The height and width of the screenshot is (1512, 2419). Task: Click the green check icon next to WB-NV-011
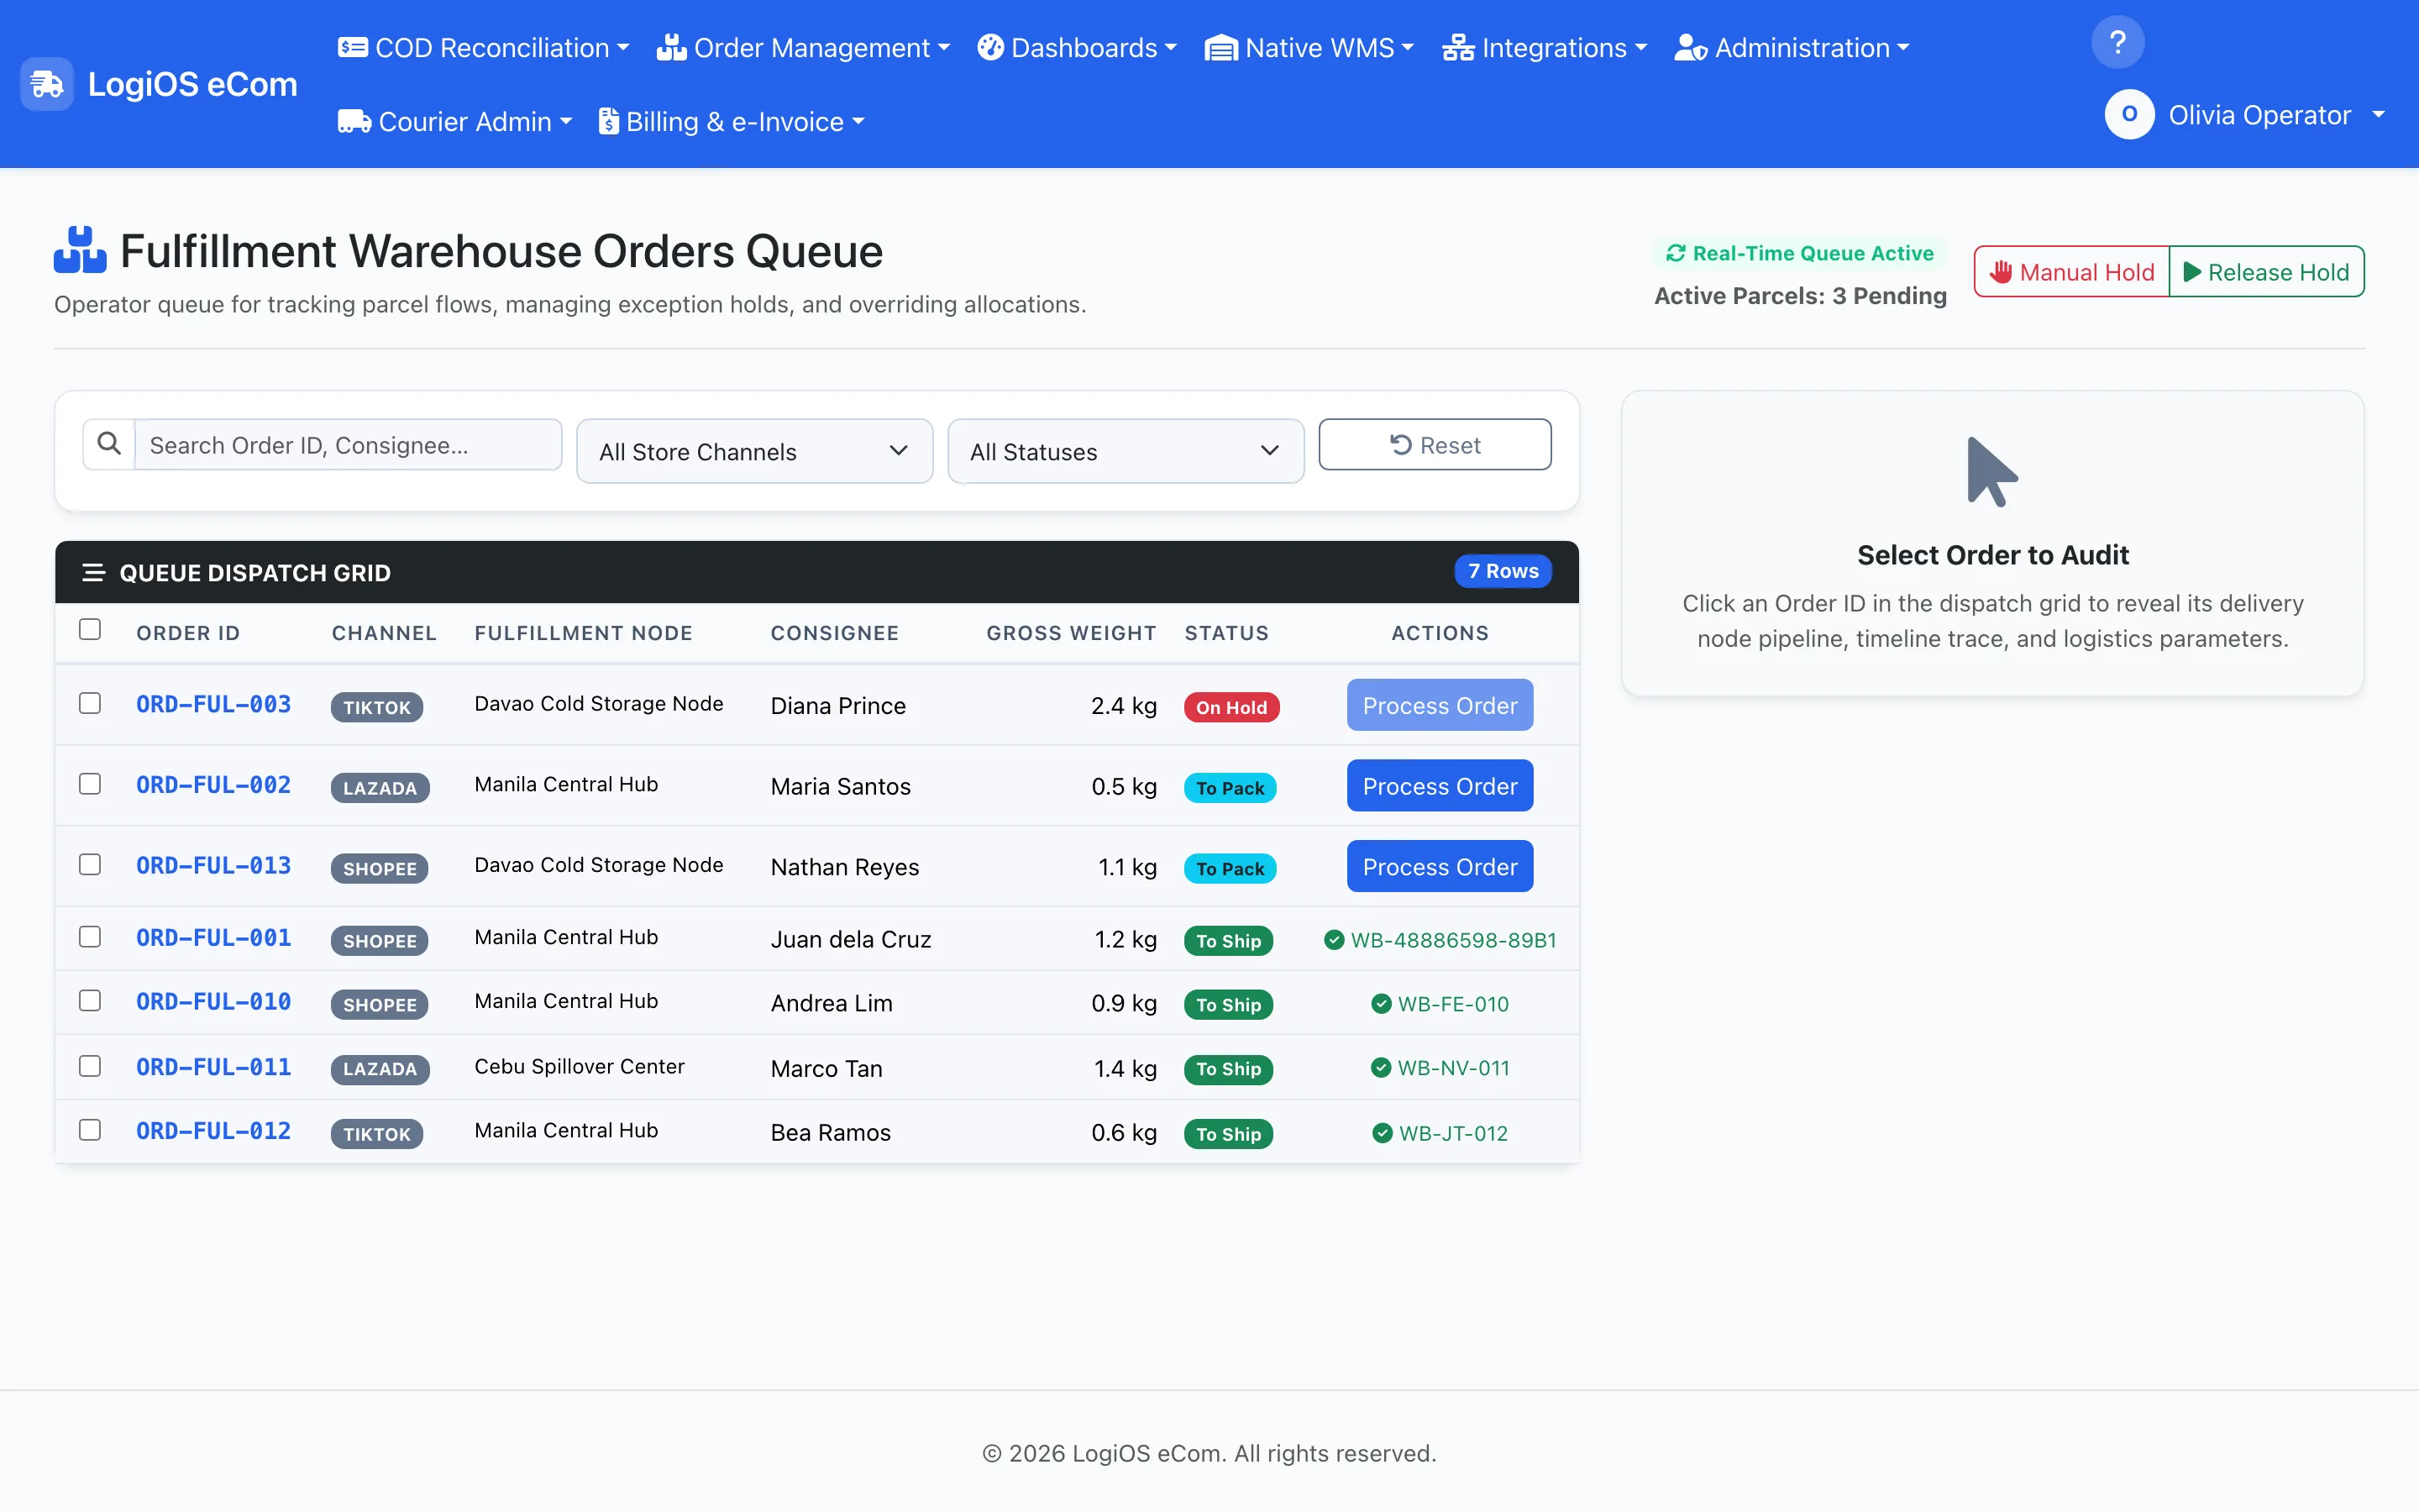click(x=1381, y=1067)
